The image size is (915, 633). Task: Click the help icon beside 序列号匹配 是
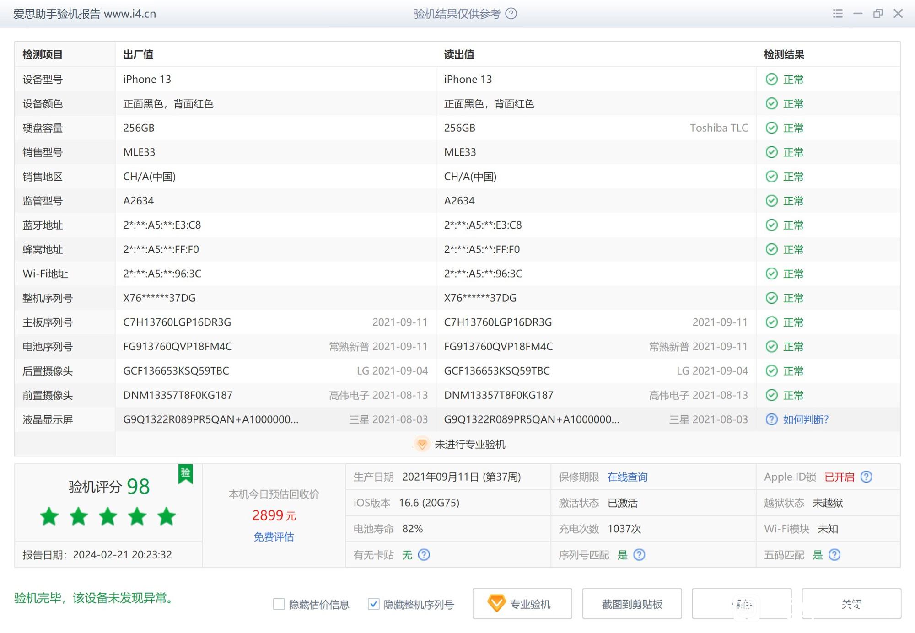639,554
